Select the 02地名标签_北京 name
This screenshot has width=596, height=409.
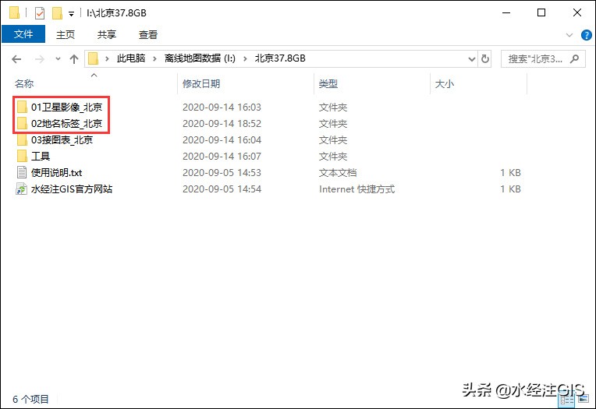pos(66,124)
